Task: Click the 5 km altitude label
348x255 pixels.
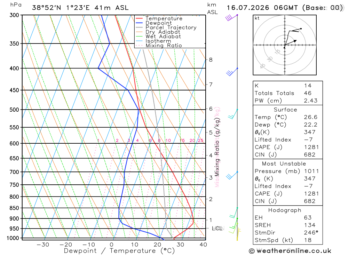Action: (211, 133)
